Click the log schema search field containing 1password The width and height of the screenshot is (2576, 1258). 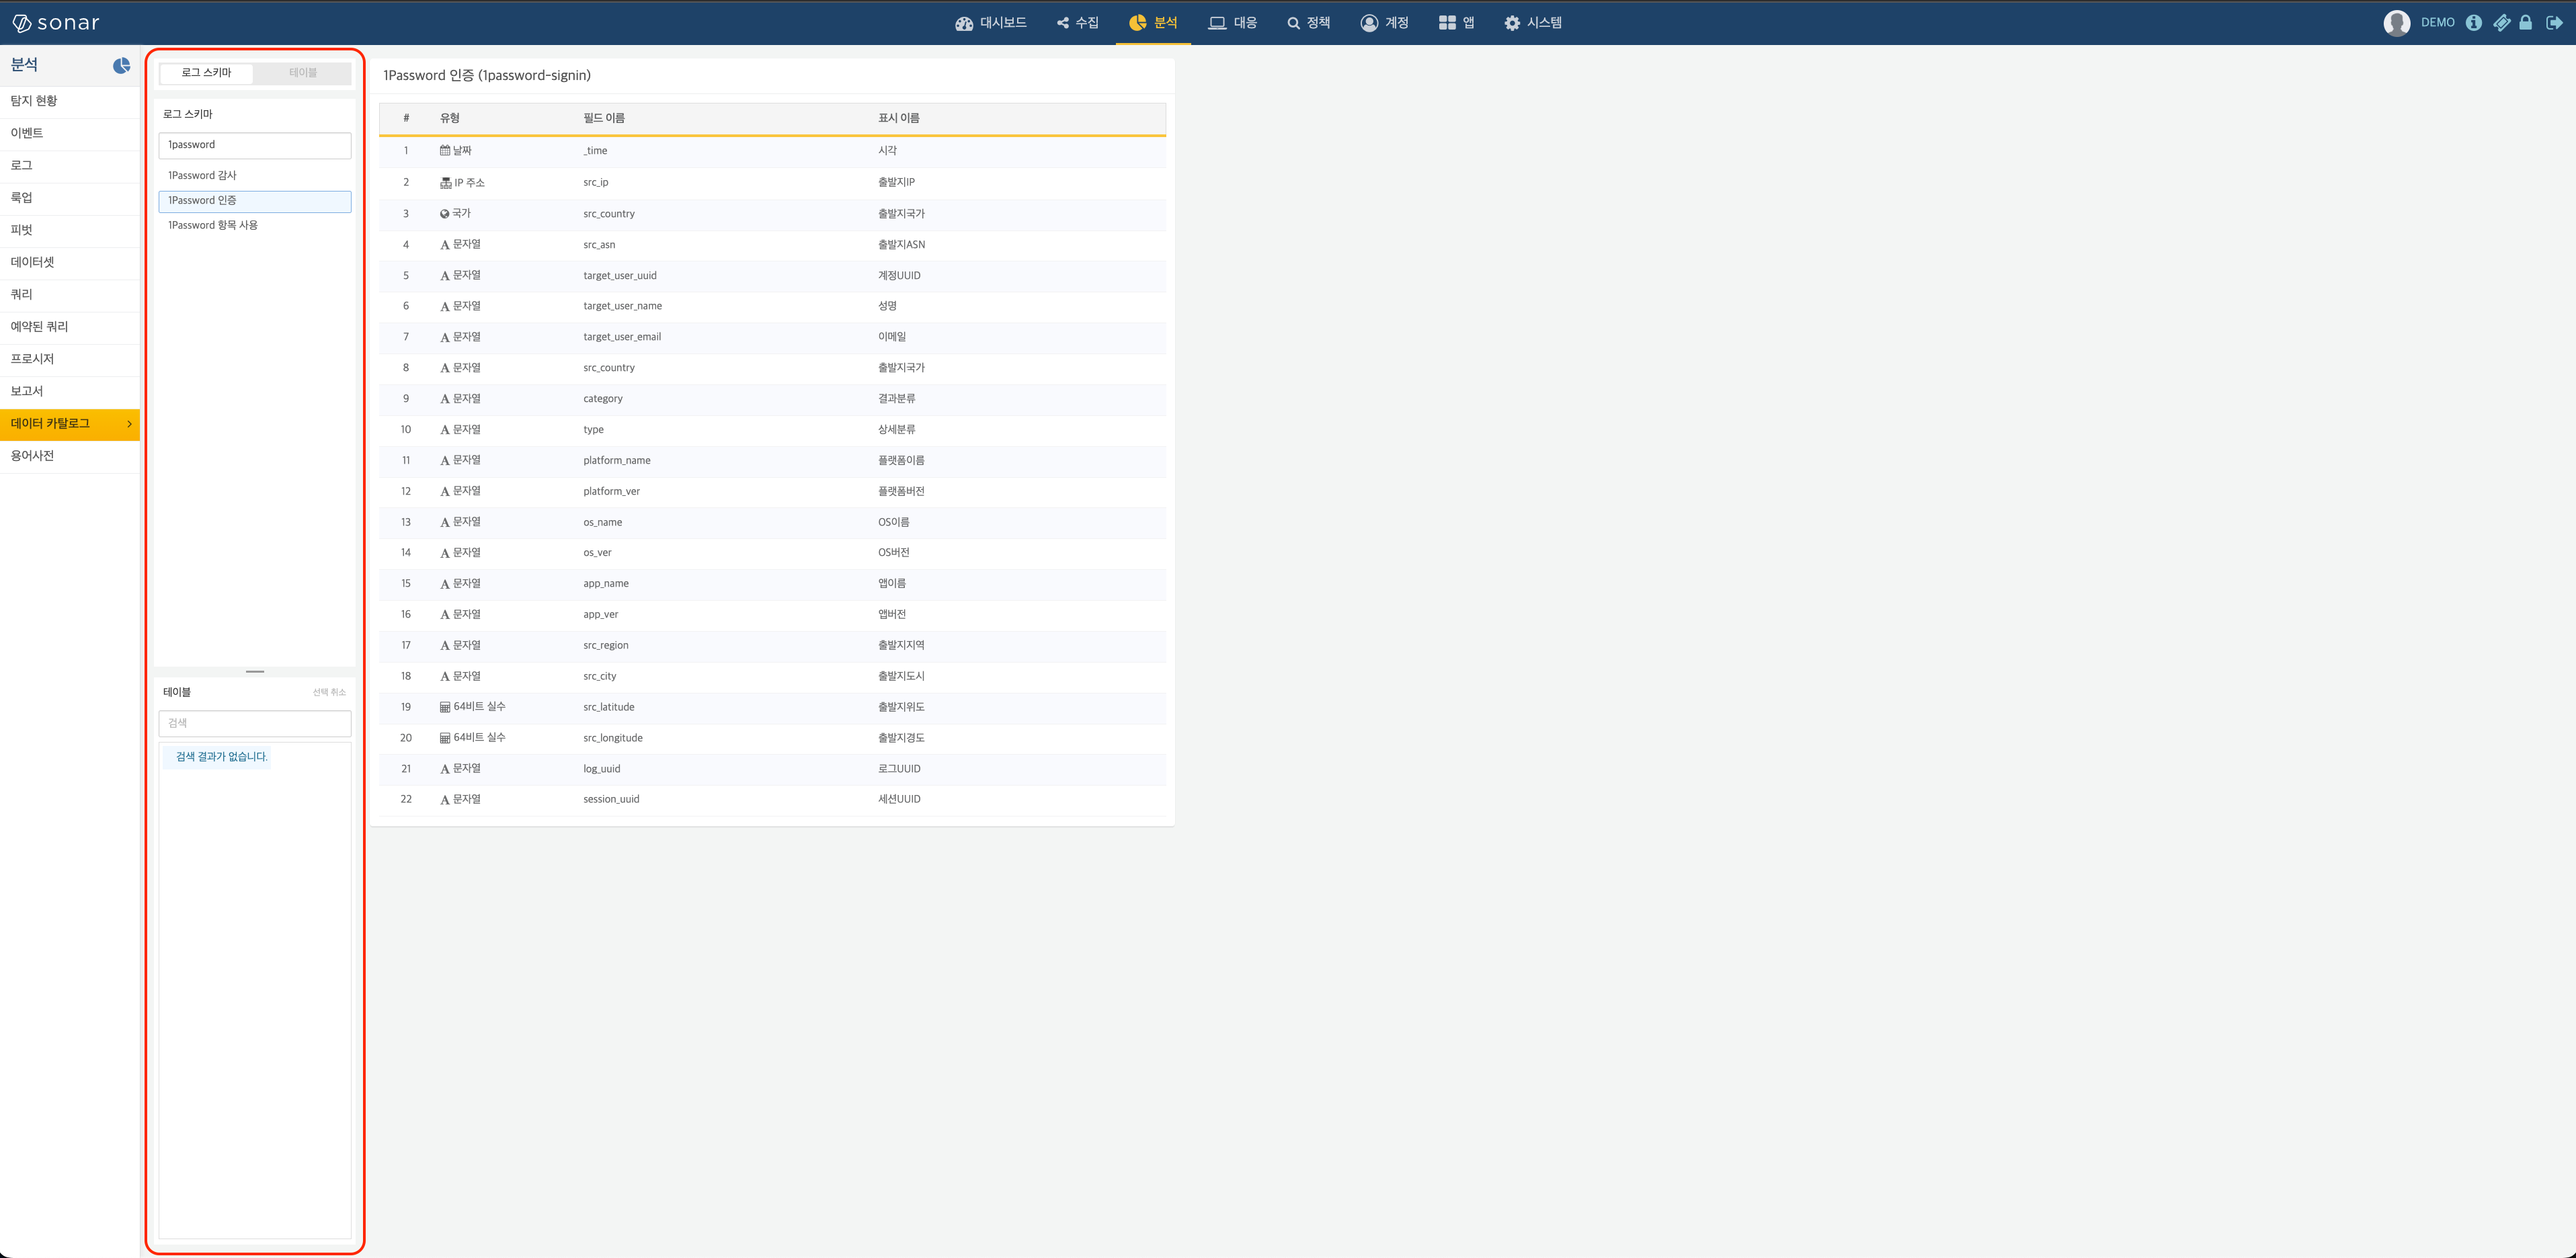point(255,145)
